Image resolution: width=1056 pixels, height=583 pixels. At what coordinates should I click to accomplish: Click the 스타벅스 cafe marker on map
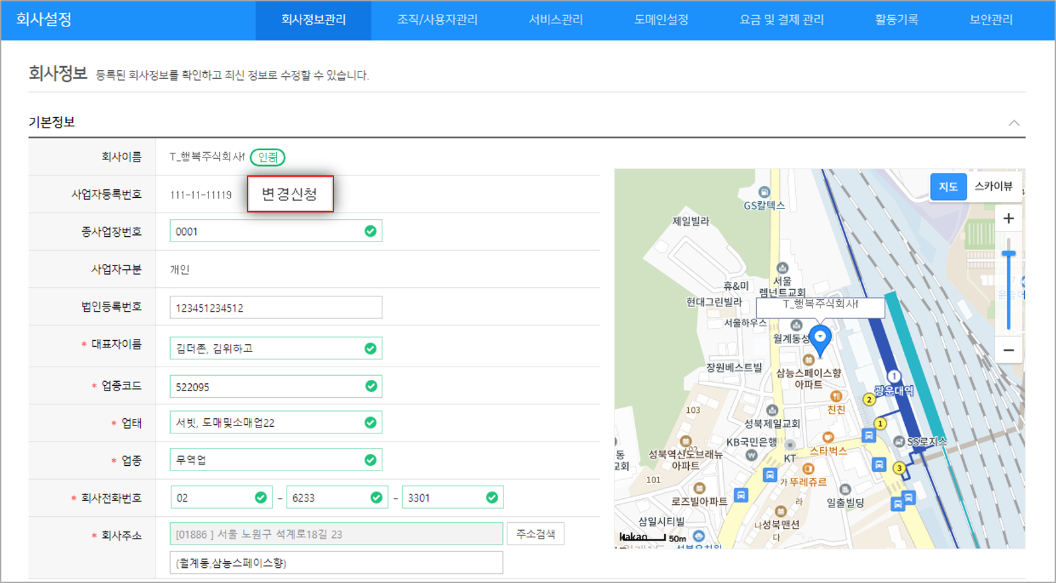(828, 437)
